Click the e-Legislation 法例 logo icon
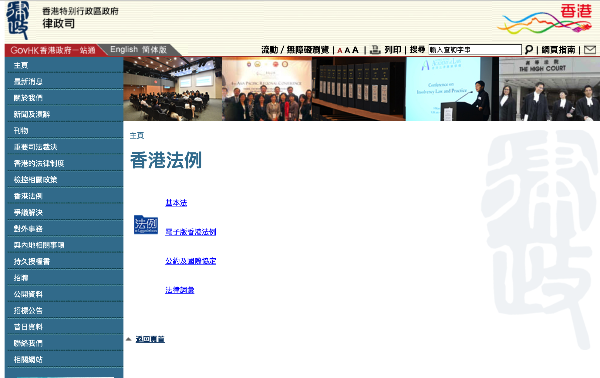 point(146,225)
